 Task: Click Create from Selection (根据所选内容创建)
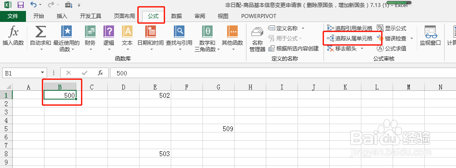click(x=294, y=48)
